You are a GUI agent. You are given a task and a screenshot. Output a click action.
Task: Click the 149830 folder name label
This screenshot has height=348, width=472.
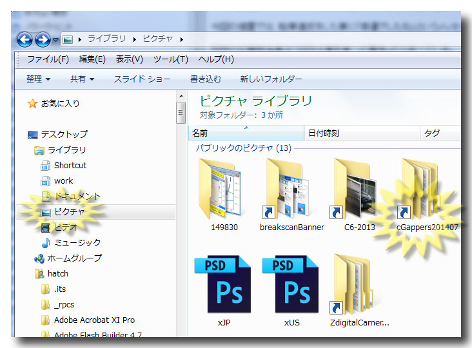[224, 227]
